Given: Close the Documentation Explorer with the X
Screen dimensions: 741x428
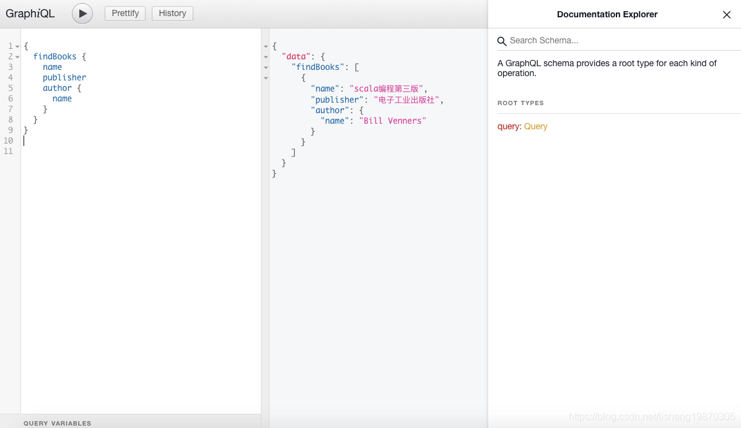Looking at the screenshot, I should click(x=726, y=14).
